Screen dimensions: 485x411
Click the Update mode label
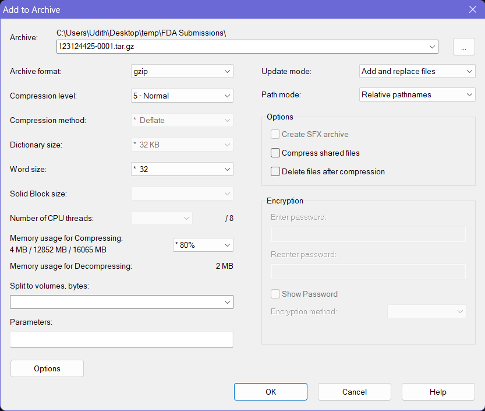pos(286,71)
